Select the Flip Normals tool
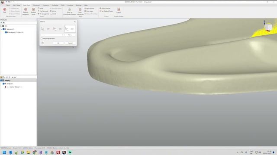This screenshot has width=277, height=155. click(43, 11)
